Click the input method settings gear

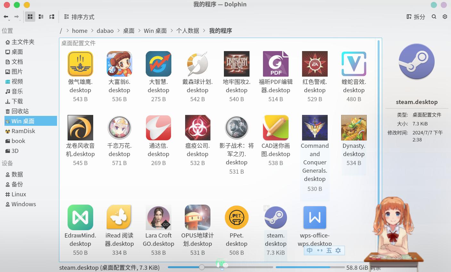click(338, 251)
